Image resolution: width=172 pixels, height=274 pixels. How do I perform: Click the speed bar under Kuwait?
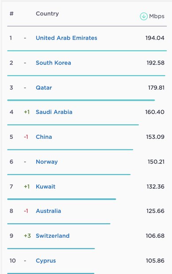tap(62, 199)
